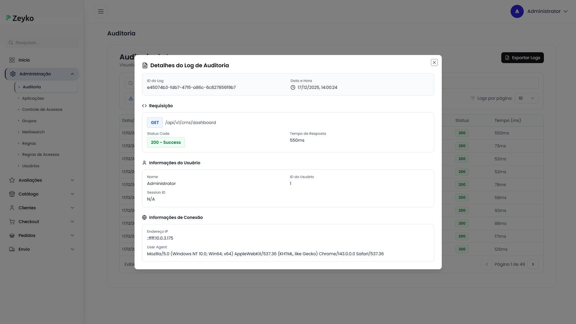Screen dimensions: 576x324
Task: Select the Início home icon
Action: click(x=12, y=60)
